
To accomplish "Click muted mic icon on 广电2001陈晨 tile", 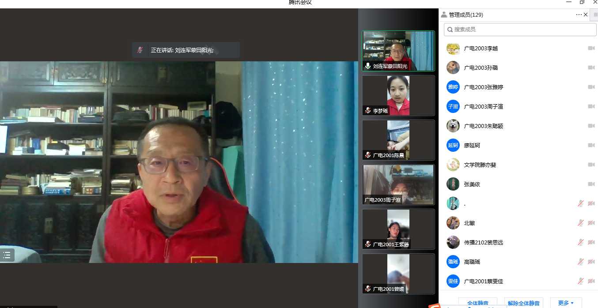I will coord(368,155).
